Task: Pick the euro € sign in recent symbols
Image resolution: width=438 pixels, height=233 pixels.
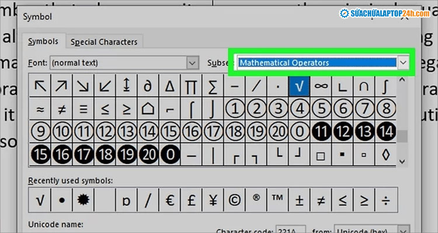Action: (x=170, y=200)
